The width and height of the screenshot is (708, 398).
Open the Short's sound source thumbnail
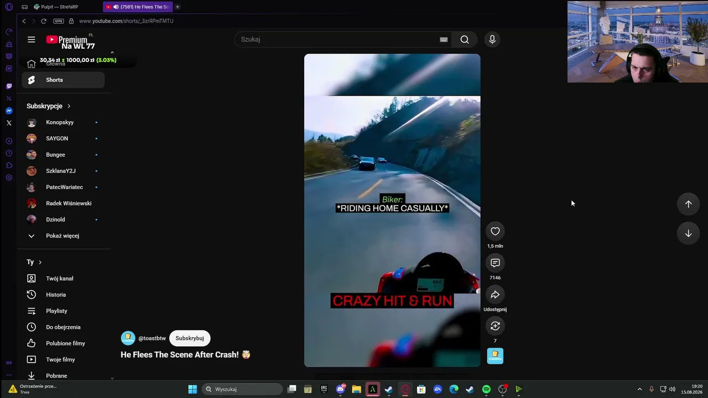point(495,356)
